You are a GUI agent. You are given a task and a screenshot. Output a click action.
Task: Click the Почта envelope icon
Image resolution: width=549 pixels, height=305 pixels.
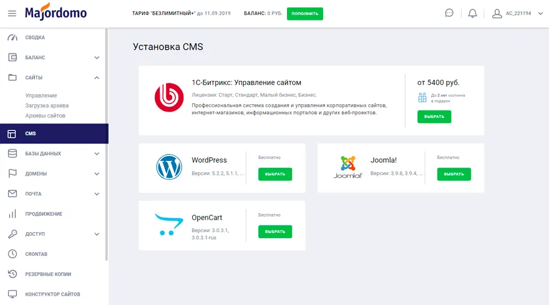click(12, 193)
